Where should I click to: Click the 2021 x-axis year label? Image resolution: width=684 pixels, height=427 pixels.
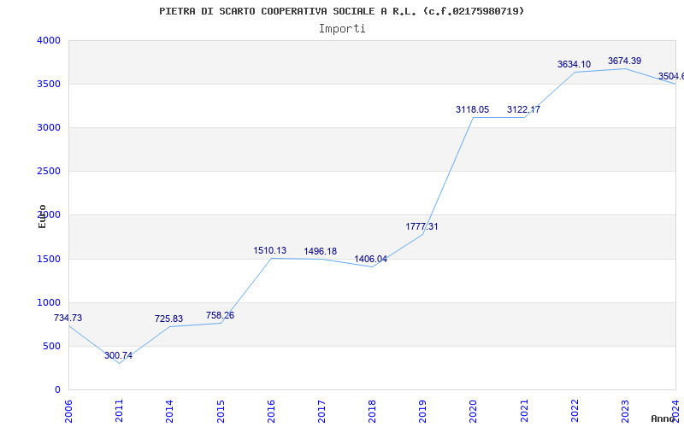(x=524, y=412)
